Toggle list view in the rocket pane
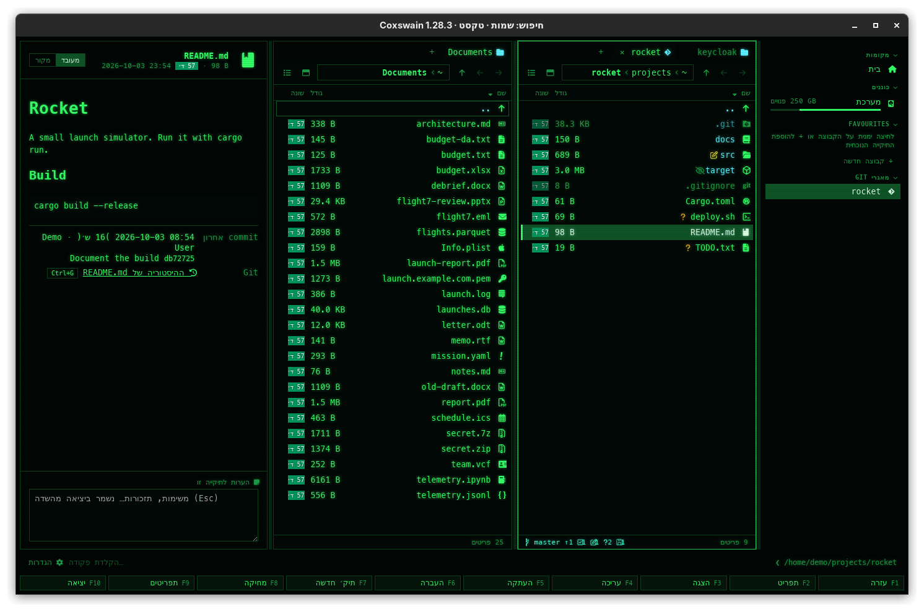 pyautogui.click(x=531, y=72)
